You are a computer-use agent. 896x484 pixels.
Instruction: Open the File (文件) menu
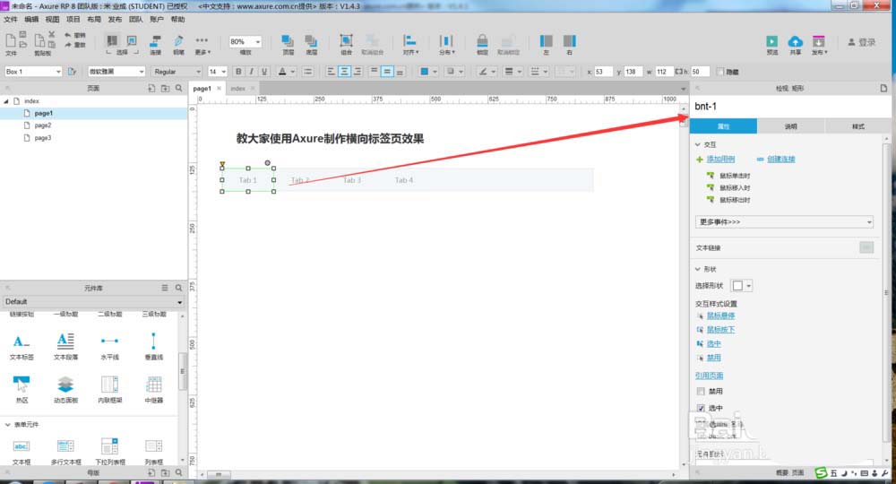(11, 20)
